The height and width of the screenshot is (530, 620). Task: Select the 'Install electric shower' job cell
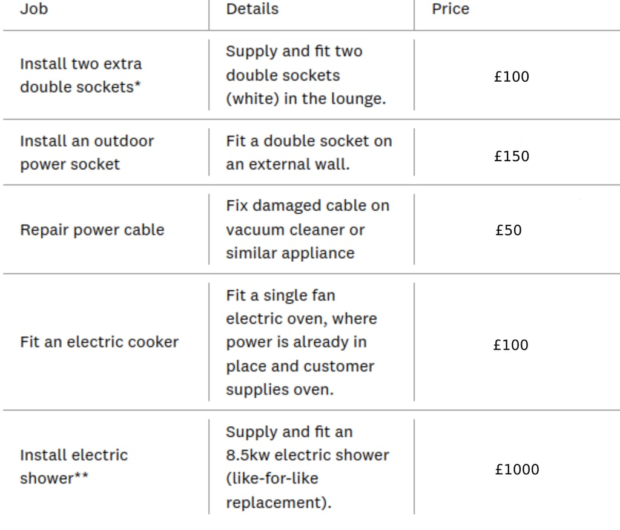[x=74, y=466]
